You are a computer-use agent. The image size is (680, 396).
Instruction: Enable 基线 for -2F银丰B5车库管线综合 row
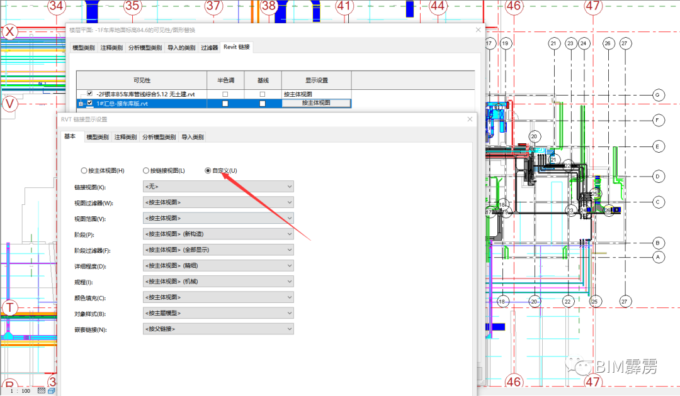tap(263, 94)
